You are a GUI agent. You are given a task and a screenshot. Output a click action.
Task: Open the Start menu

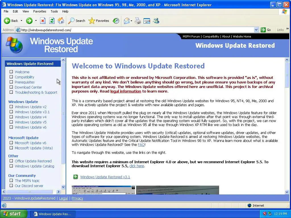pos(14,214)
